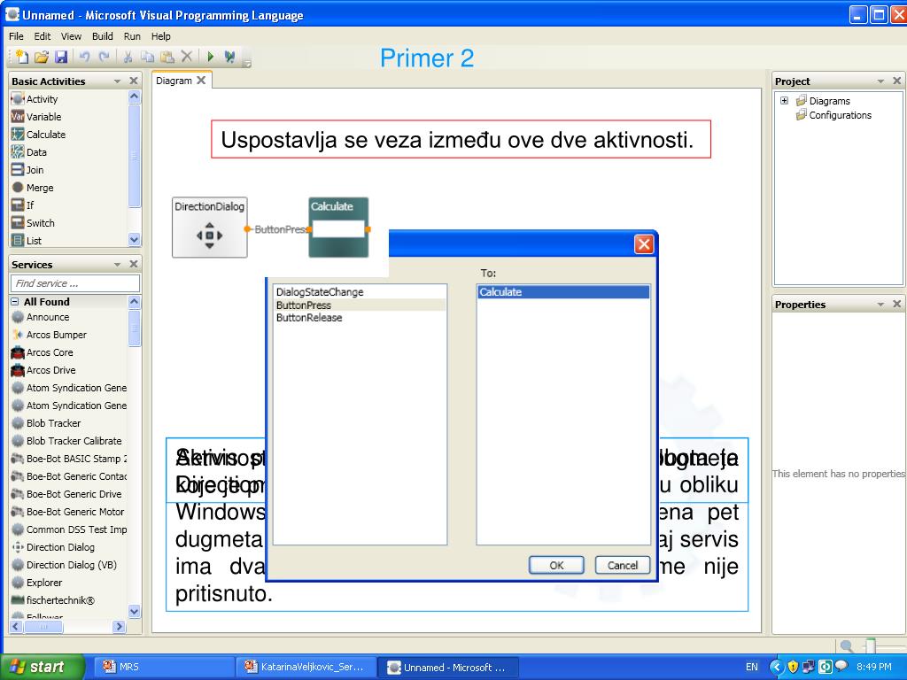Screen dimensions: 907x680
Task: Open the Help menu
Action: coord(161,35)
